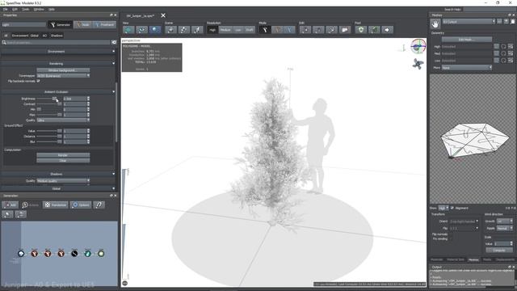Open the Show High mesh dropdown
Screen dimensions: 517x291
(443, 208)
